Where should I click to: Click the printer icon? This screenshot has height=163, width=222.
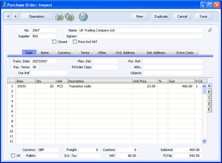(59, 17)
